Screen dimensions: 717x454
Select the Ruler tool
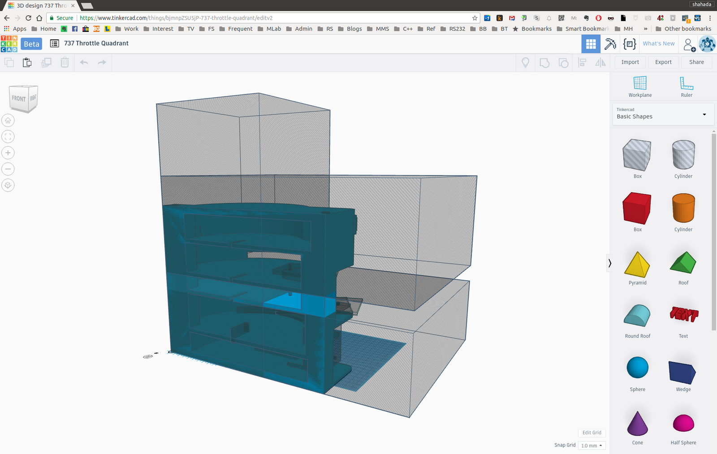[x=686, y=84]
